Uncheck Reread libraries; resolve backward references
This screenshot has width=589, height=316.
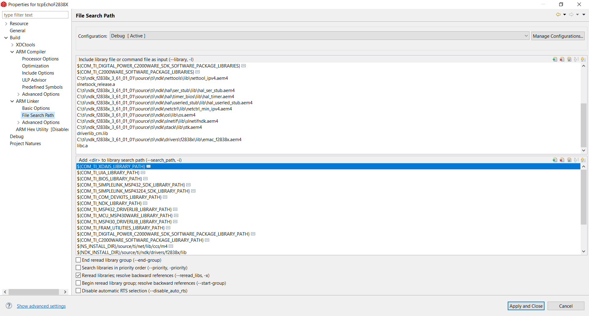[x=78, y=276]
